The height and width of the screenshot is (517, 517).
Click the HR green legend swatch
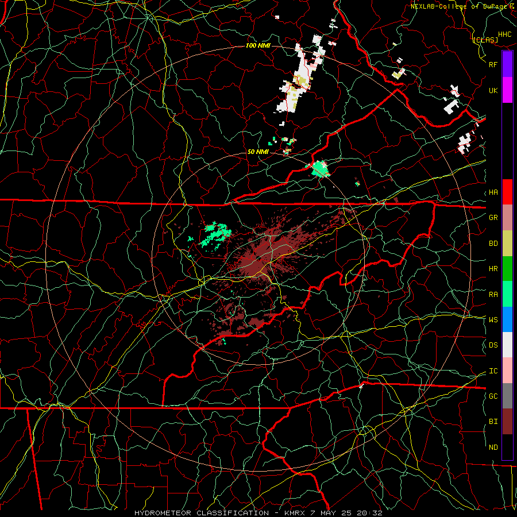[507, 268]
